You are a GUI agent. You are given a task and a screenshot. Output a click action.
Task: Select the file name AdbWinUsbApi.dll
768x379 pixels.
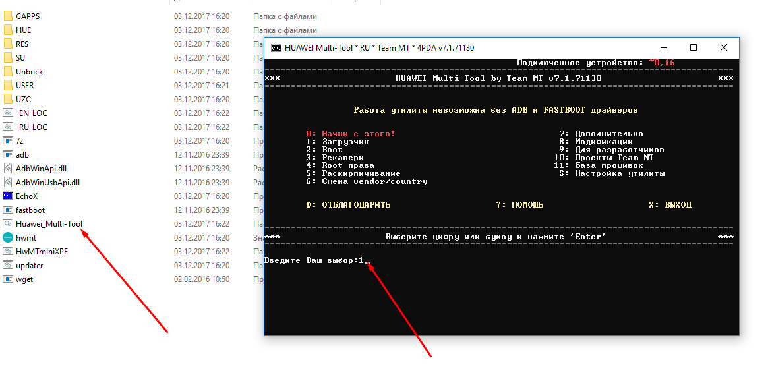[47, 182]
